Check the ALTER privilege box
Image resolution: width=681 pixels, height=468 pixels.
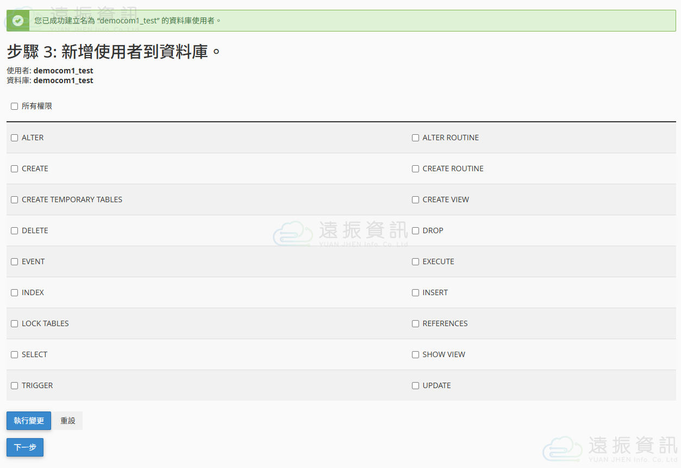15,138
